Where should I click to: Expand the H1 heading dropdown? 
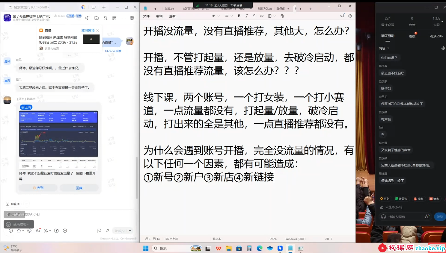coord(216,16)
